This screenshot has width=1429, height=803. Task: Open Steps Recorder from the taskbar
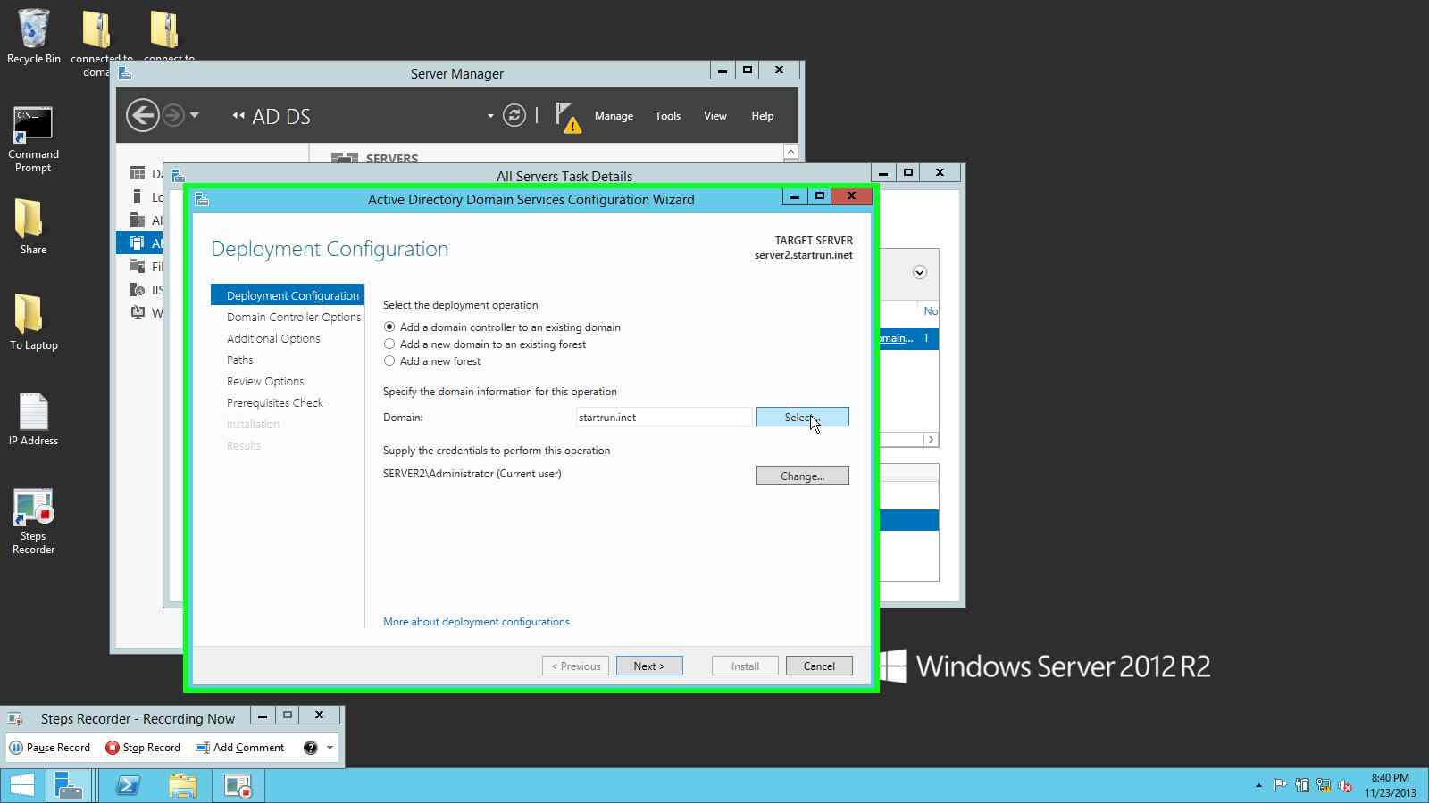[x=238, y=786]
